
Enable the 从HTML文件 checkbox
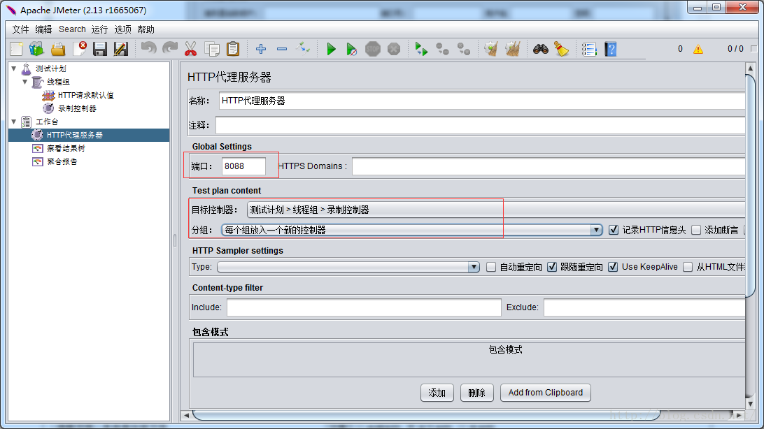tap(688, 266)
